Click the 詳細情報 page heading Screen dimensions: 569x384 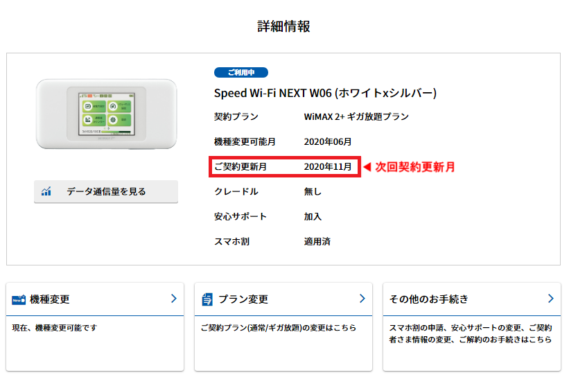pos(283,26)
